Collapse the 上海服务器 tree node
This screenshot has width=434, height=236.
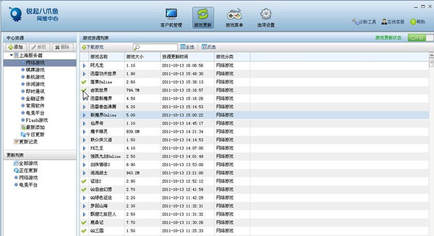click(x=11, y=55)
